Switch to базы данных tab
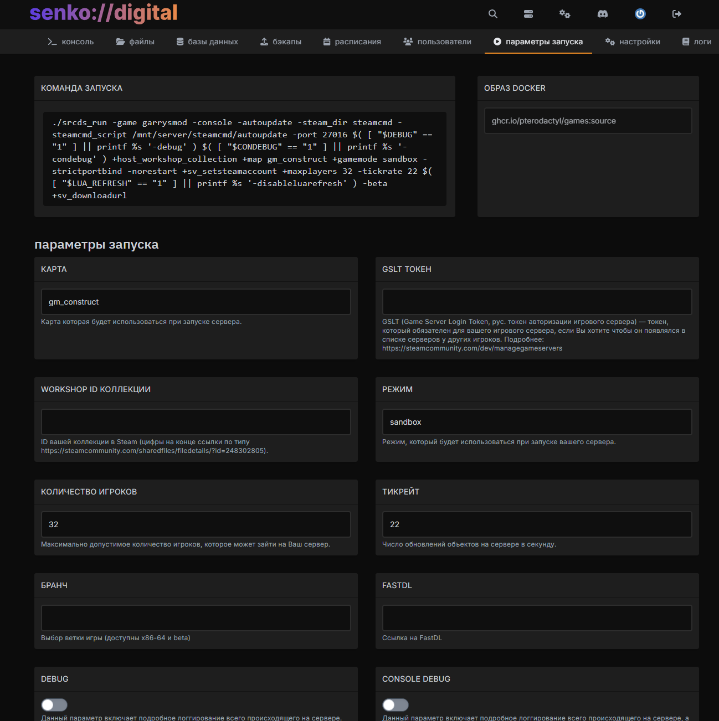The image size is (719, 721). point(207,42)
